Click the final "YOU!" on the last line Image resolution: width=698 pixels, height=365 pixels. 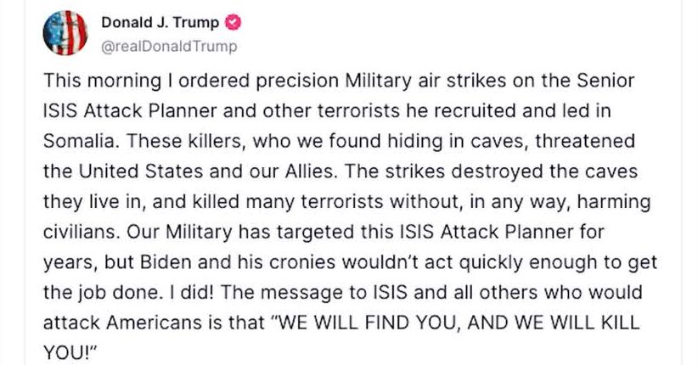[x=70, y=353]
